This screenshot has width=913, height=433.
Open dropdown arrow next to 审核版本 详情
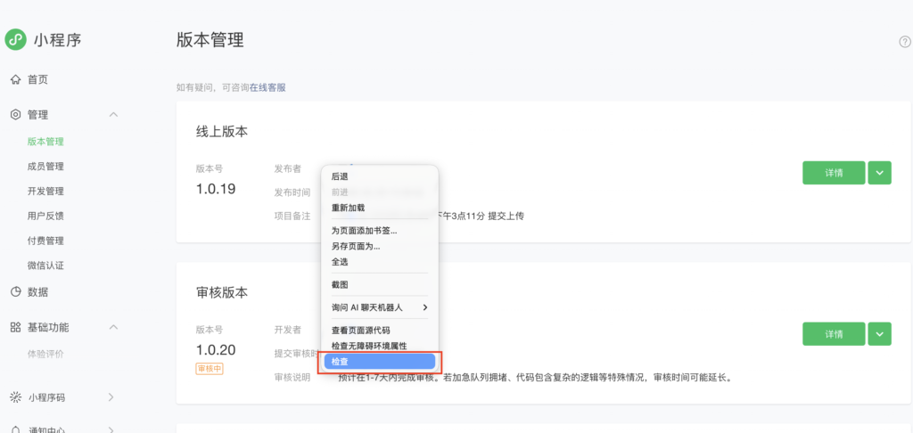point(879,333)
